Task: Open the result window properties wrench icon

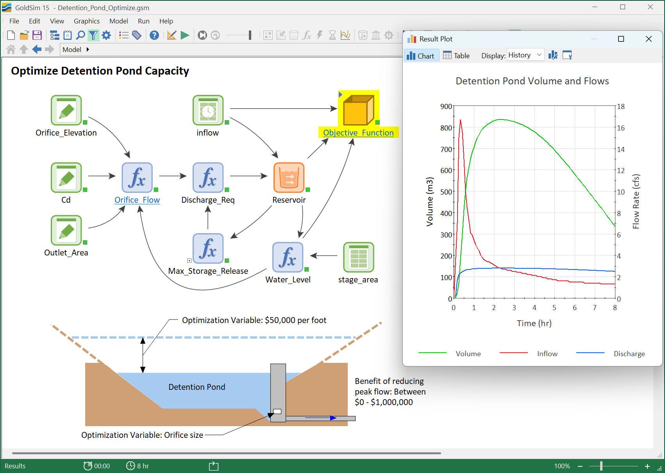Action: click(x=567, y=55)
